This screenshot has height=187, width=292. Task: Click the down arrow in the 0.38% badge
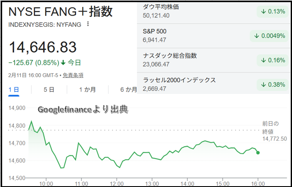tap(263, 84)
